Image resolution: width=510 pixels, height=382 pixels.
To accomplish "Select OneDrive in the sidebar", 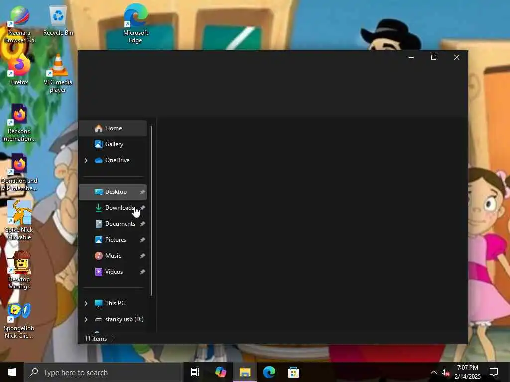I will point(113,160).
